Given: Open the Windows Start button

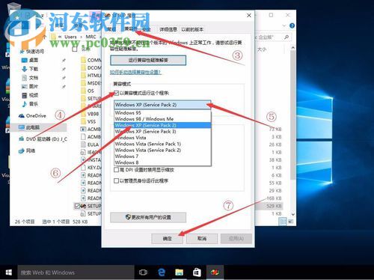Looking at the screenshot, I should pyautogui.click(x=9, y=273).
